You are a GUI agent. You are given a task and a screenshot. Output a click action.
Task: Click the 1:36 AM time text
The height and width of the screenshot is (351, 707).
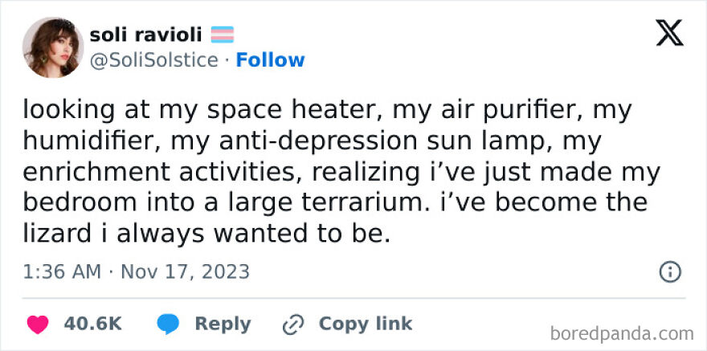(62, 271)
